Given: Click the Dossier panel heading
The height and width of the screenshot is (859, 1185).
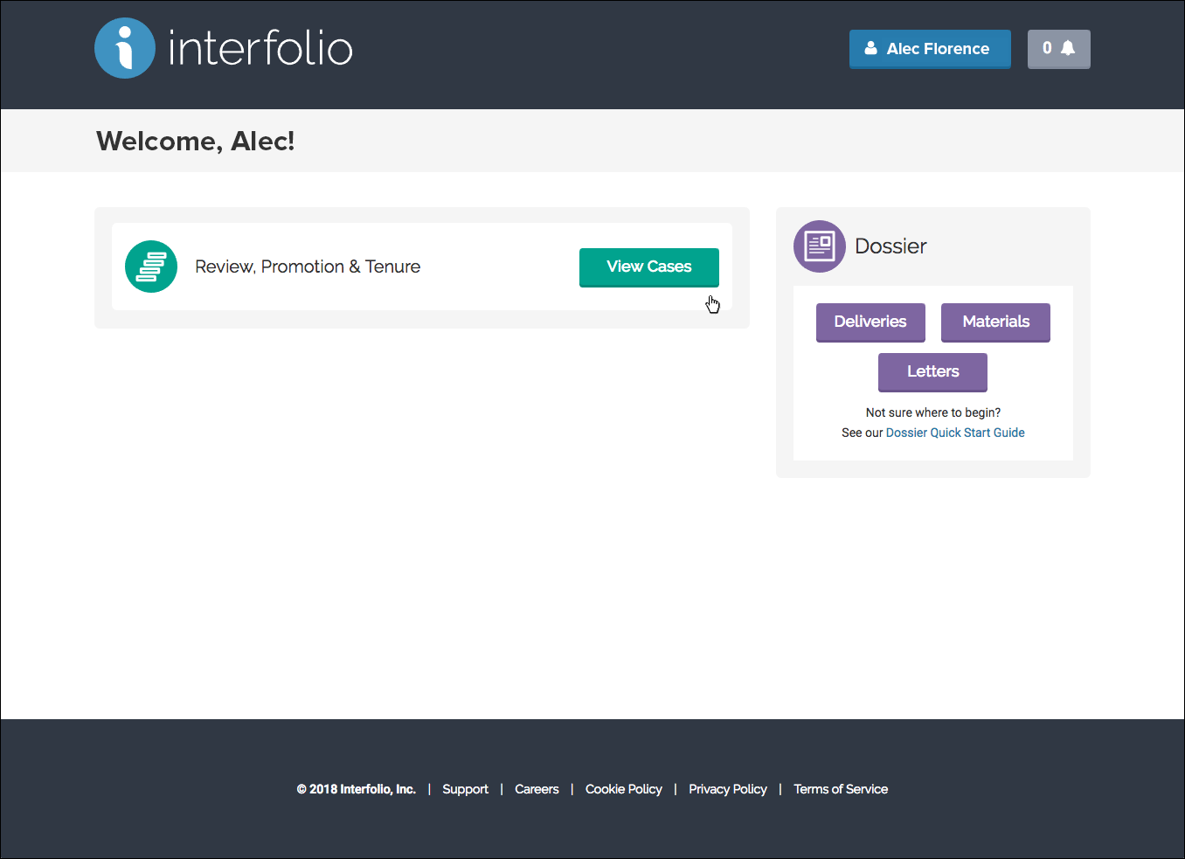Looking at the screenshot, I should point(890,246).
